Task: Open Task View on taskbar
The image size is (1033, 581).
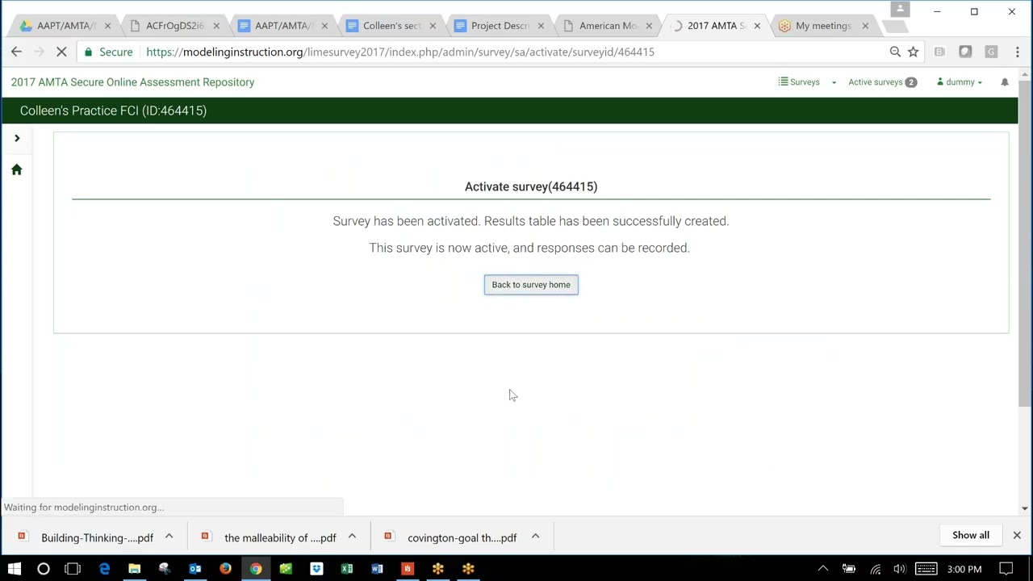Action: pos(73,569)
